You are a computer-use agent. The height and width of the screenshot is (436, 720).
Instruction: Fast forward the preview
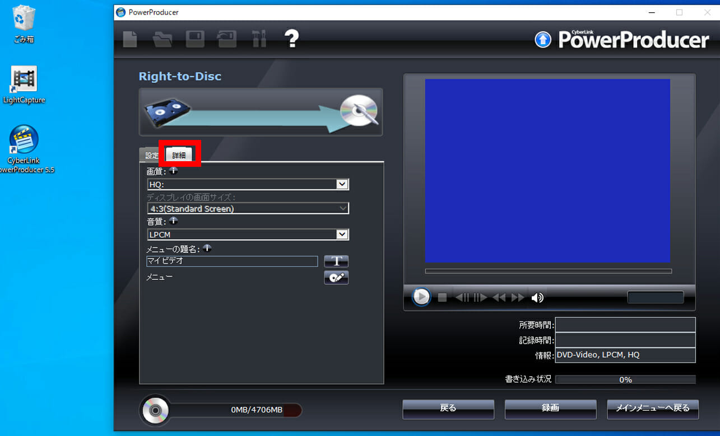518,297
